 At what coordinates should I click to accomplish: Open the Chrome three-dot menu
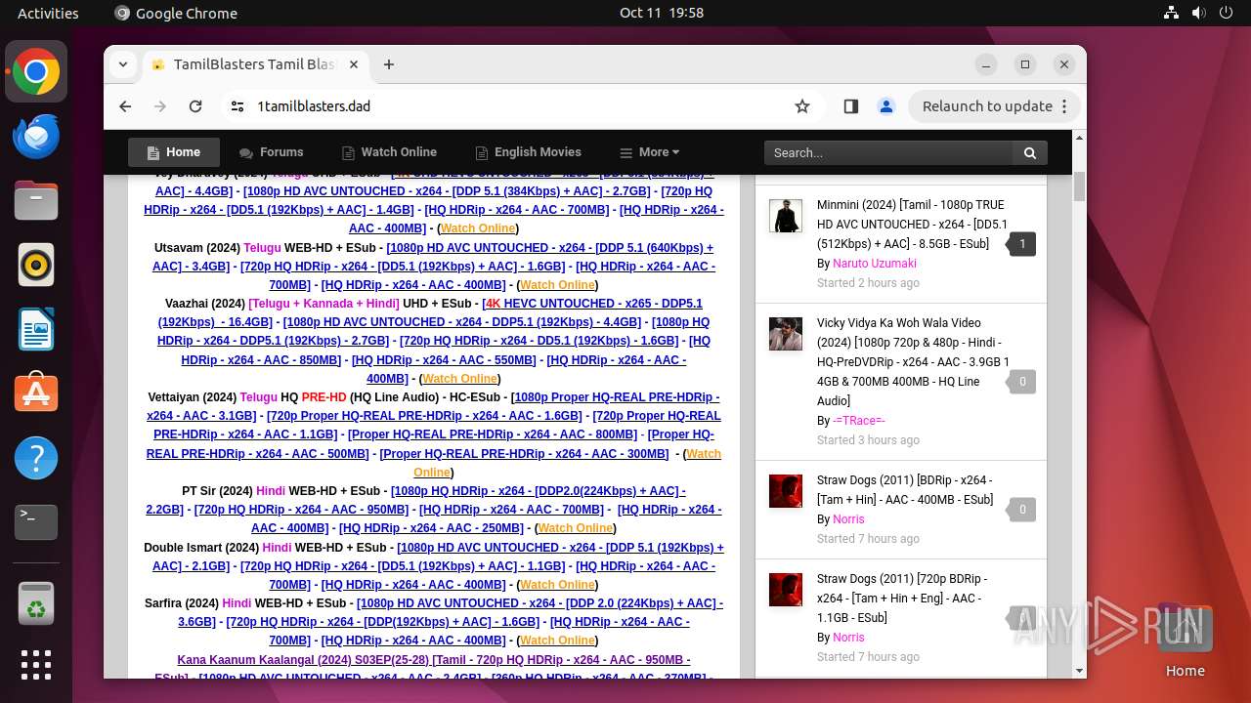[x=1065, y=106]
